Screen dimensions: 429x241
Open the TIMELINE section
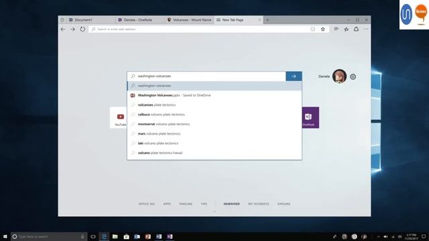tap(186, 204)
